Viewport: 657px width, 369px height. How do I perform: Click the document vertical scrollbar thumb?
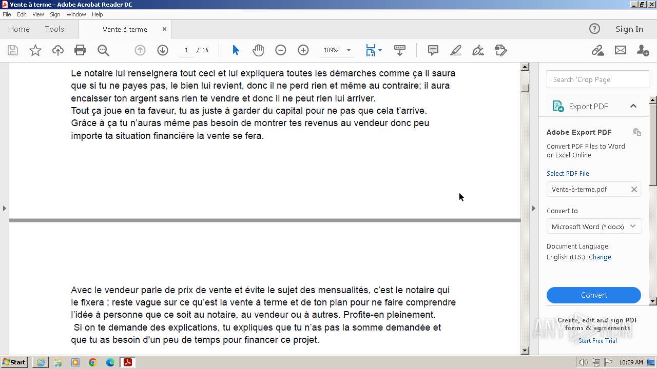click(525, 88)
